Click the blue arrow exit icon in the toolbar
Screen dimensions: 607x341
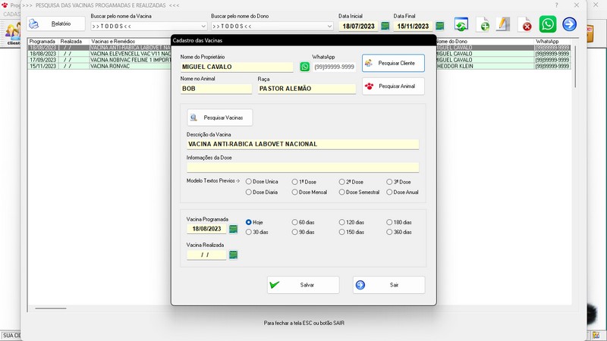click(569, 25)
